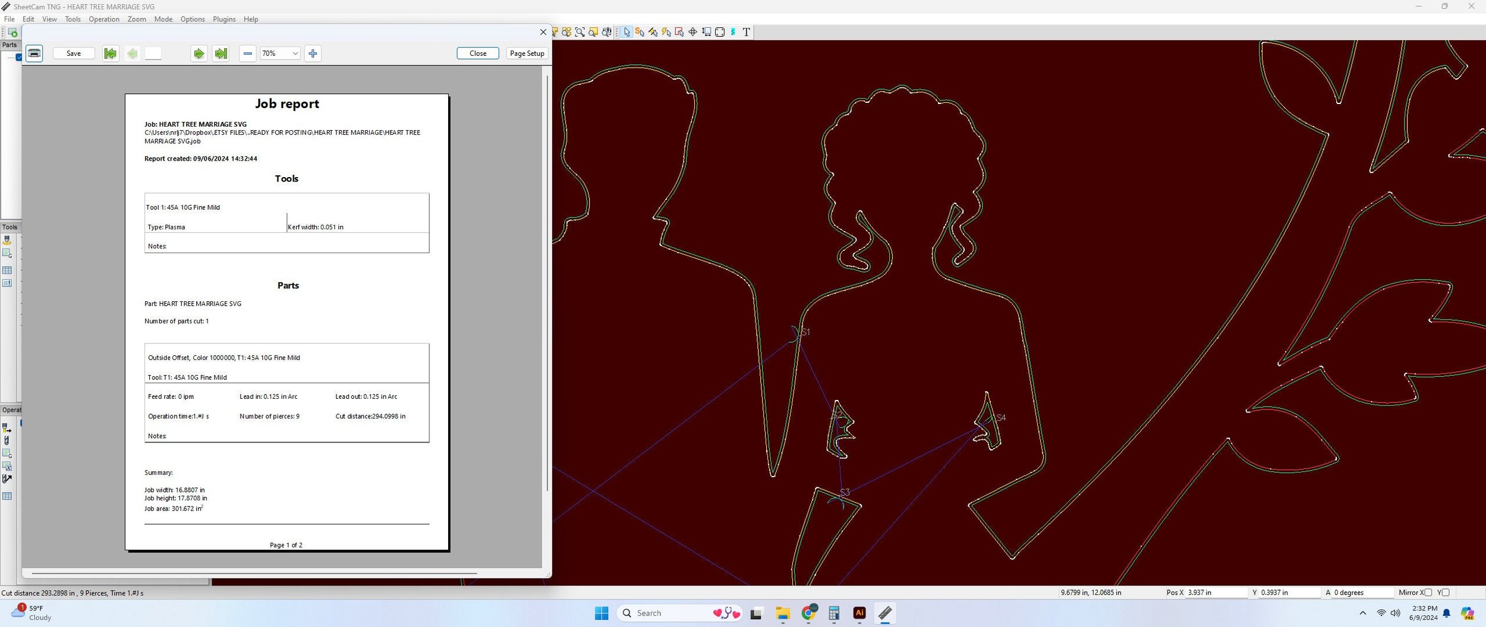Click the Pos X input field
Image resolution: width=1486 pixels, height=627 pixels.
click(1216, 593)
